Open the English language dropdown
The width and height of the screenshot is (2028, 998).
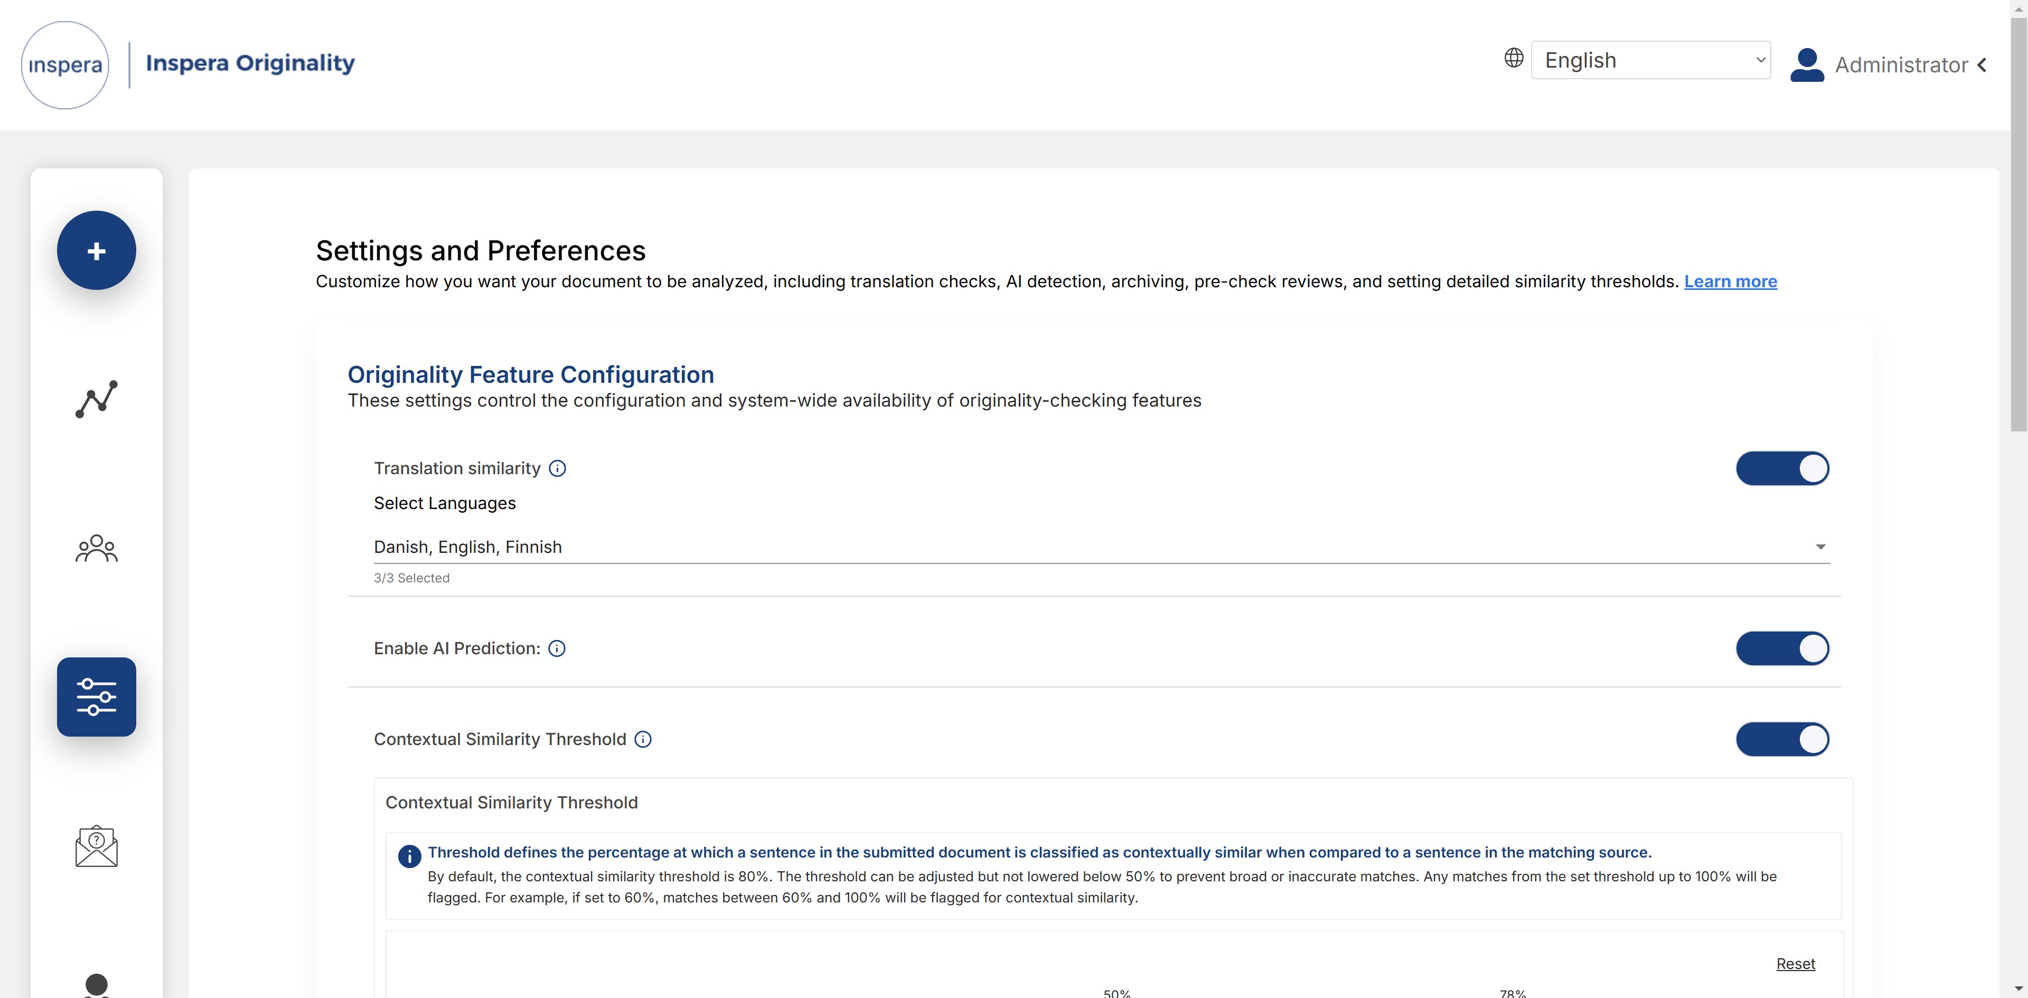(1650, 60)
